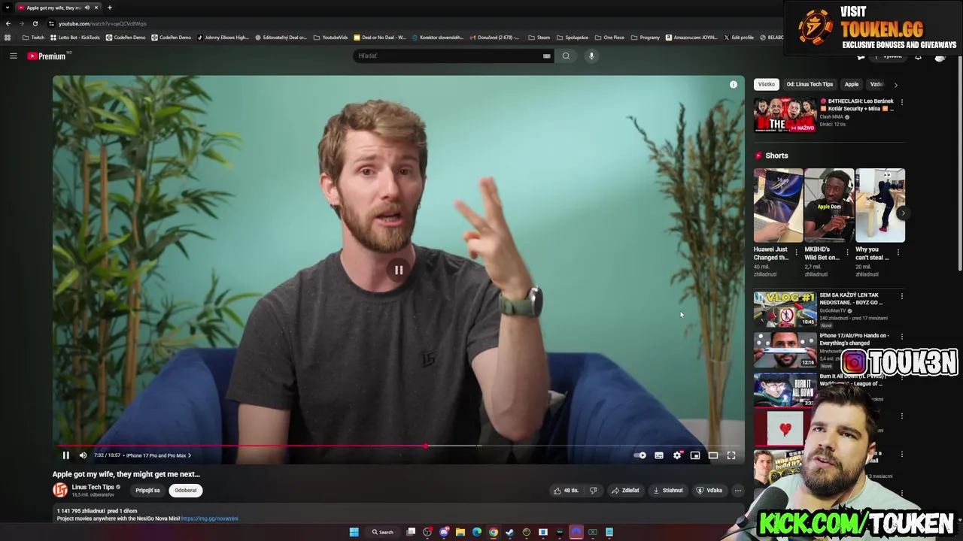
Task: Show video info card icon
Action: [x=734, y=84]
